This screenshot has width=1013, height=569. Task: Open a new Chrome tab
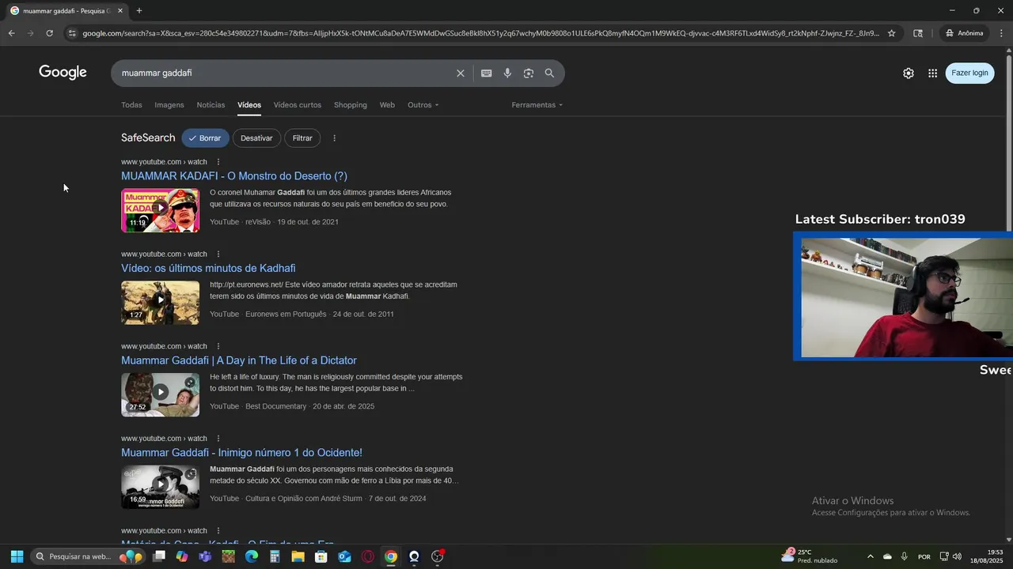[139, 10]
